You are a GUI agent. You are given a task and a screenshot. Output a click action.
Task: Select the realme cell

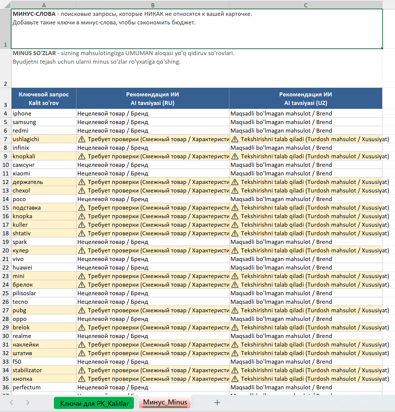point(44,336)
